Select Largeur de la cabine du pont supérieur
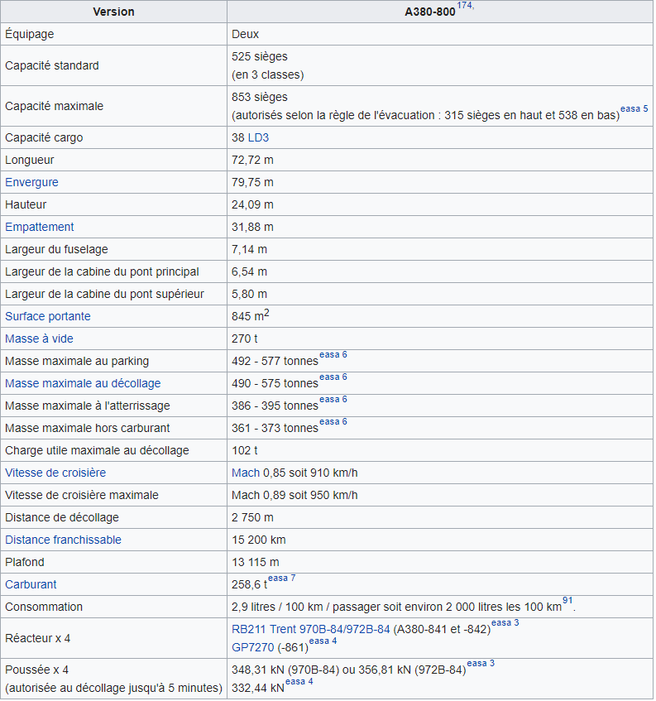The image size is (656, 701). [x=104, y=294]
